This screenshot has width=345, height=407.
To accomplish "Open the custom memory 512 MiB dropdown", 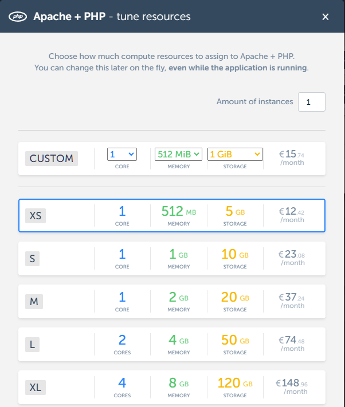I will [x=178, y=154].
